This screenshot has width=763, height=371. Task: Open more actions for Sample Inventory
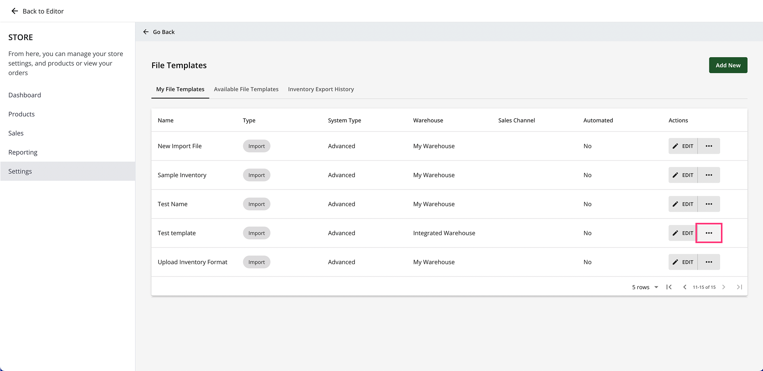click(709, 175)
